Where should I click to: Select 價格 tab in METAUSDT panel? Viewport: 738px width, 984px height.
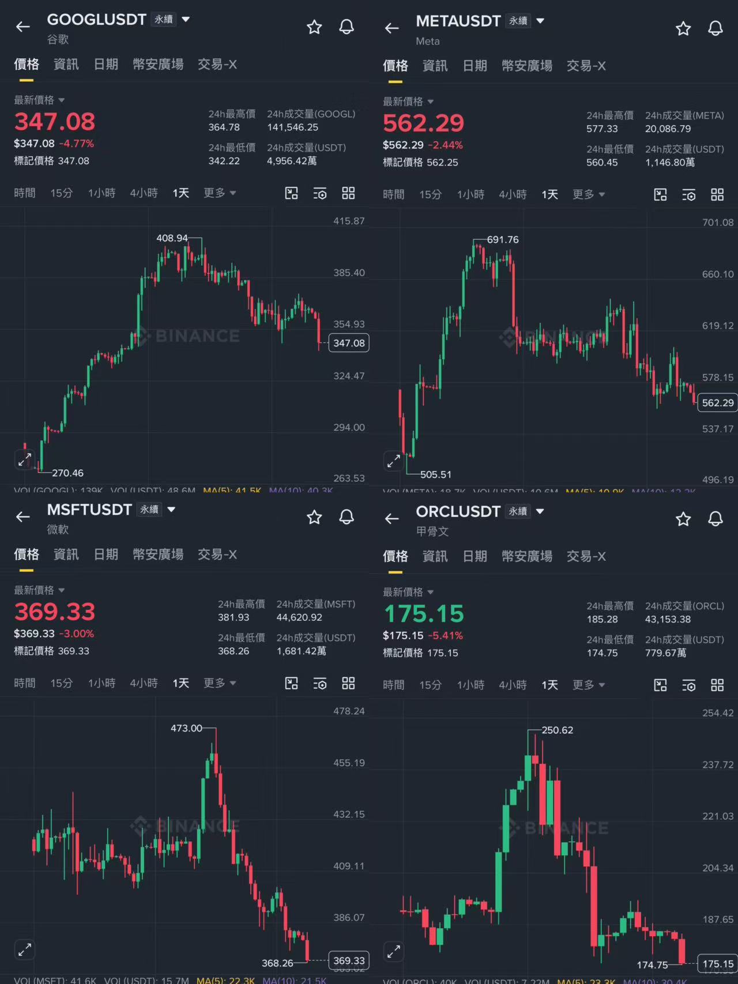(396, 66)
